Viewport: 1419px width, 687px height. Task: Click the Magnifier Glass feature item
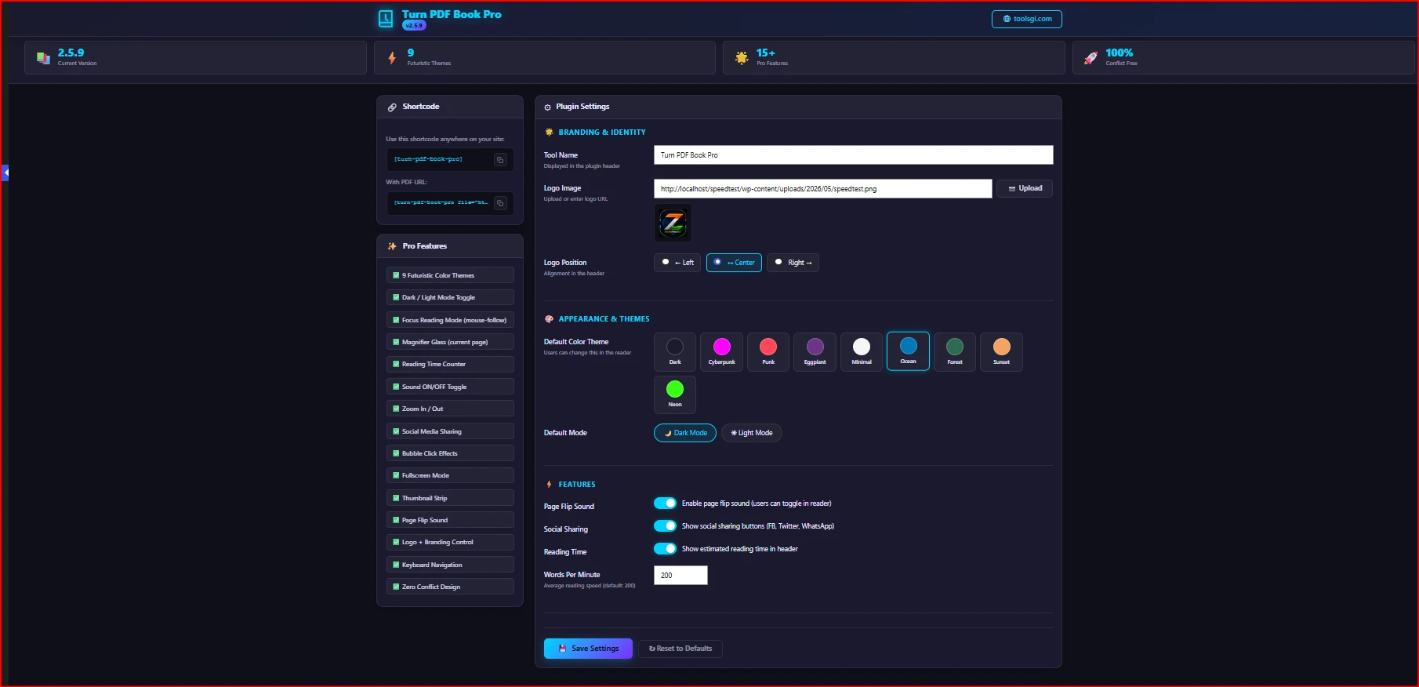pos(450,342)
